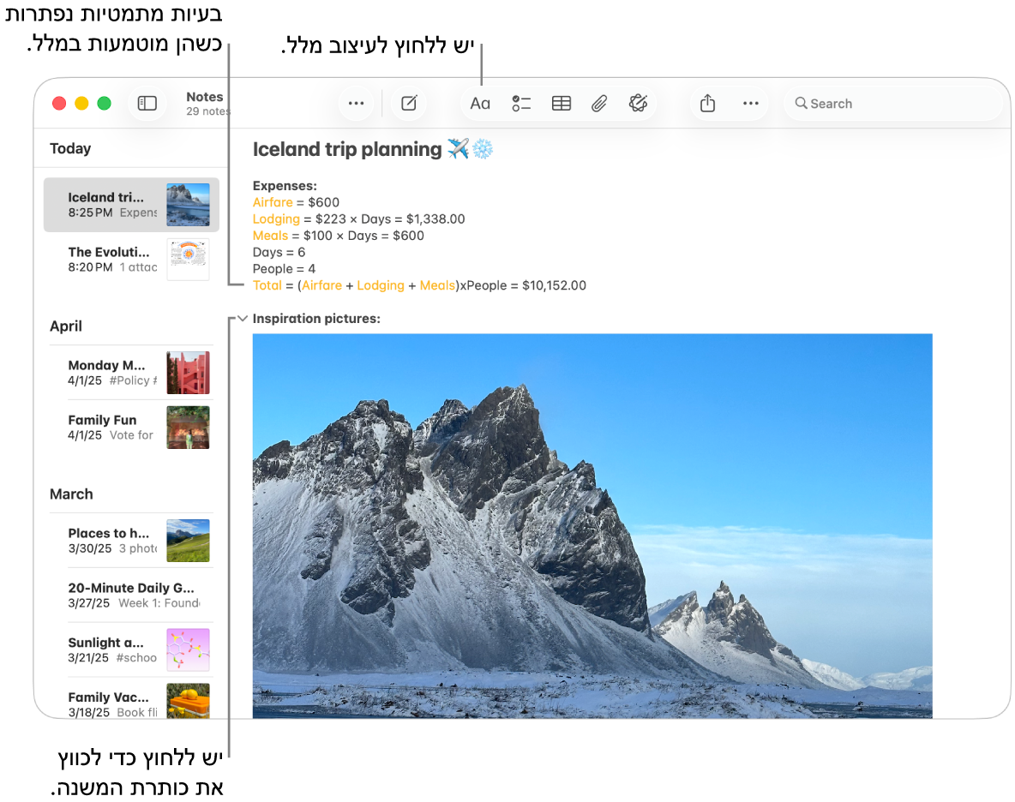Viewport: 1015px width, 802px height.
Task: Click the Today section header
Action: pyautogui.click(x=70, y=149)
